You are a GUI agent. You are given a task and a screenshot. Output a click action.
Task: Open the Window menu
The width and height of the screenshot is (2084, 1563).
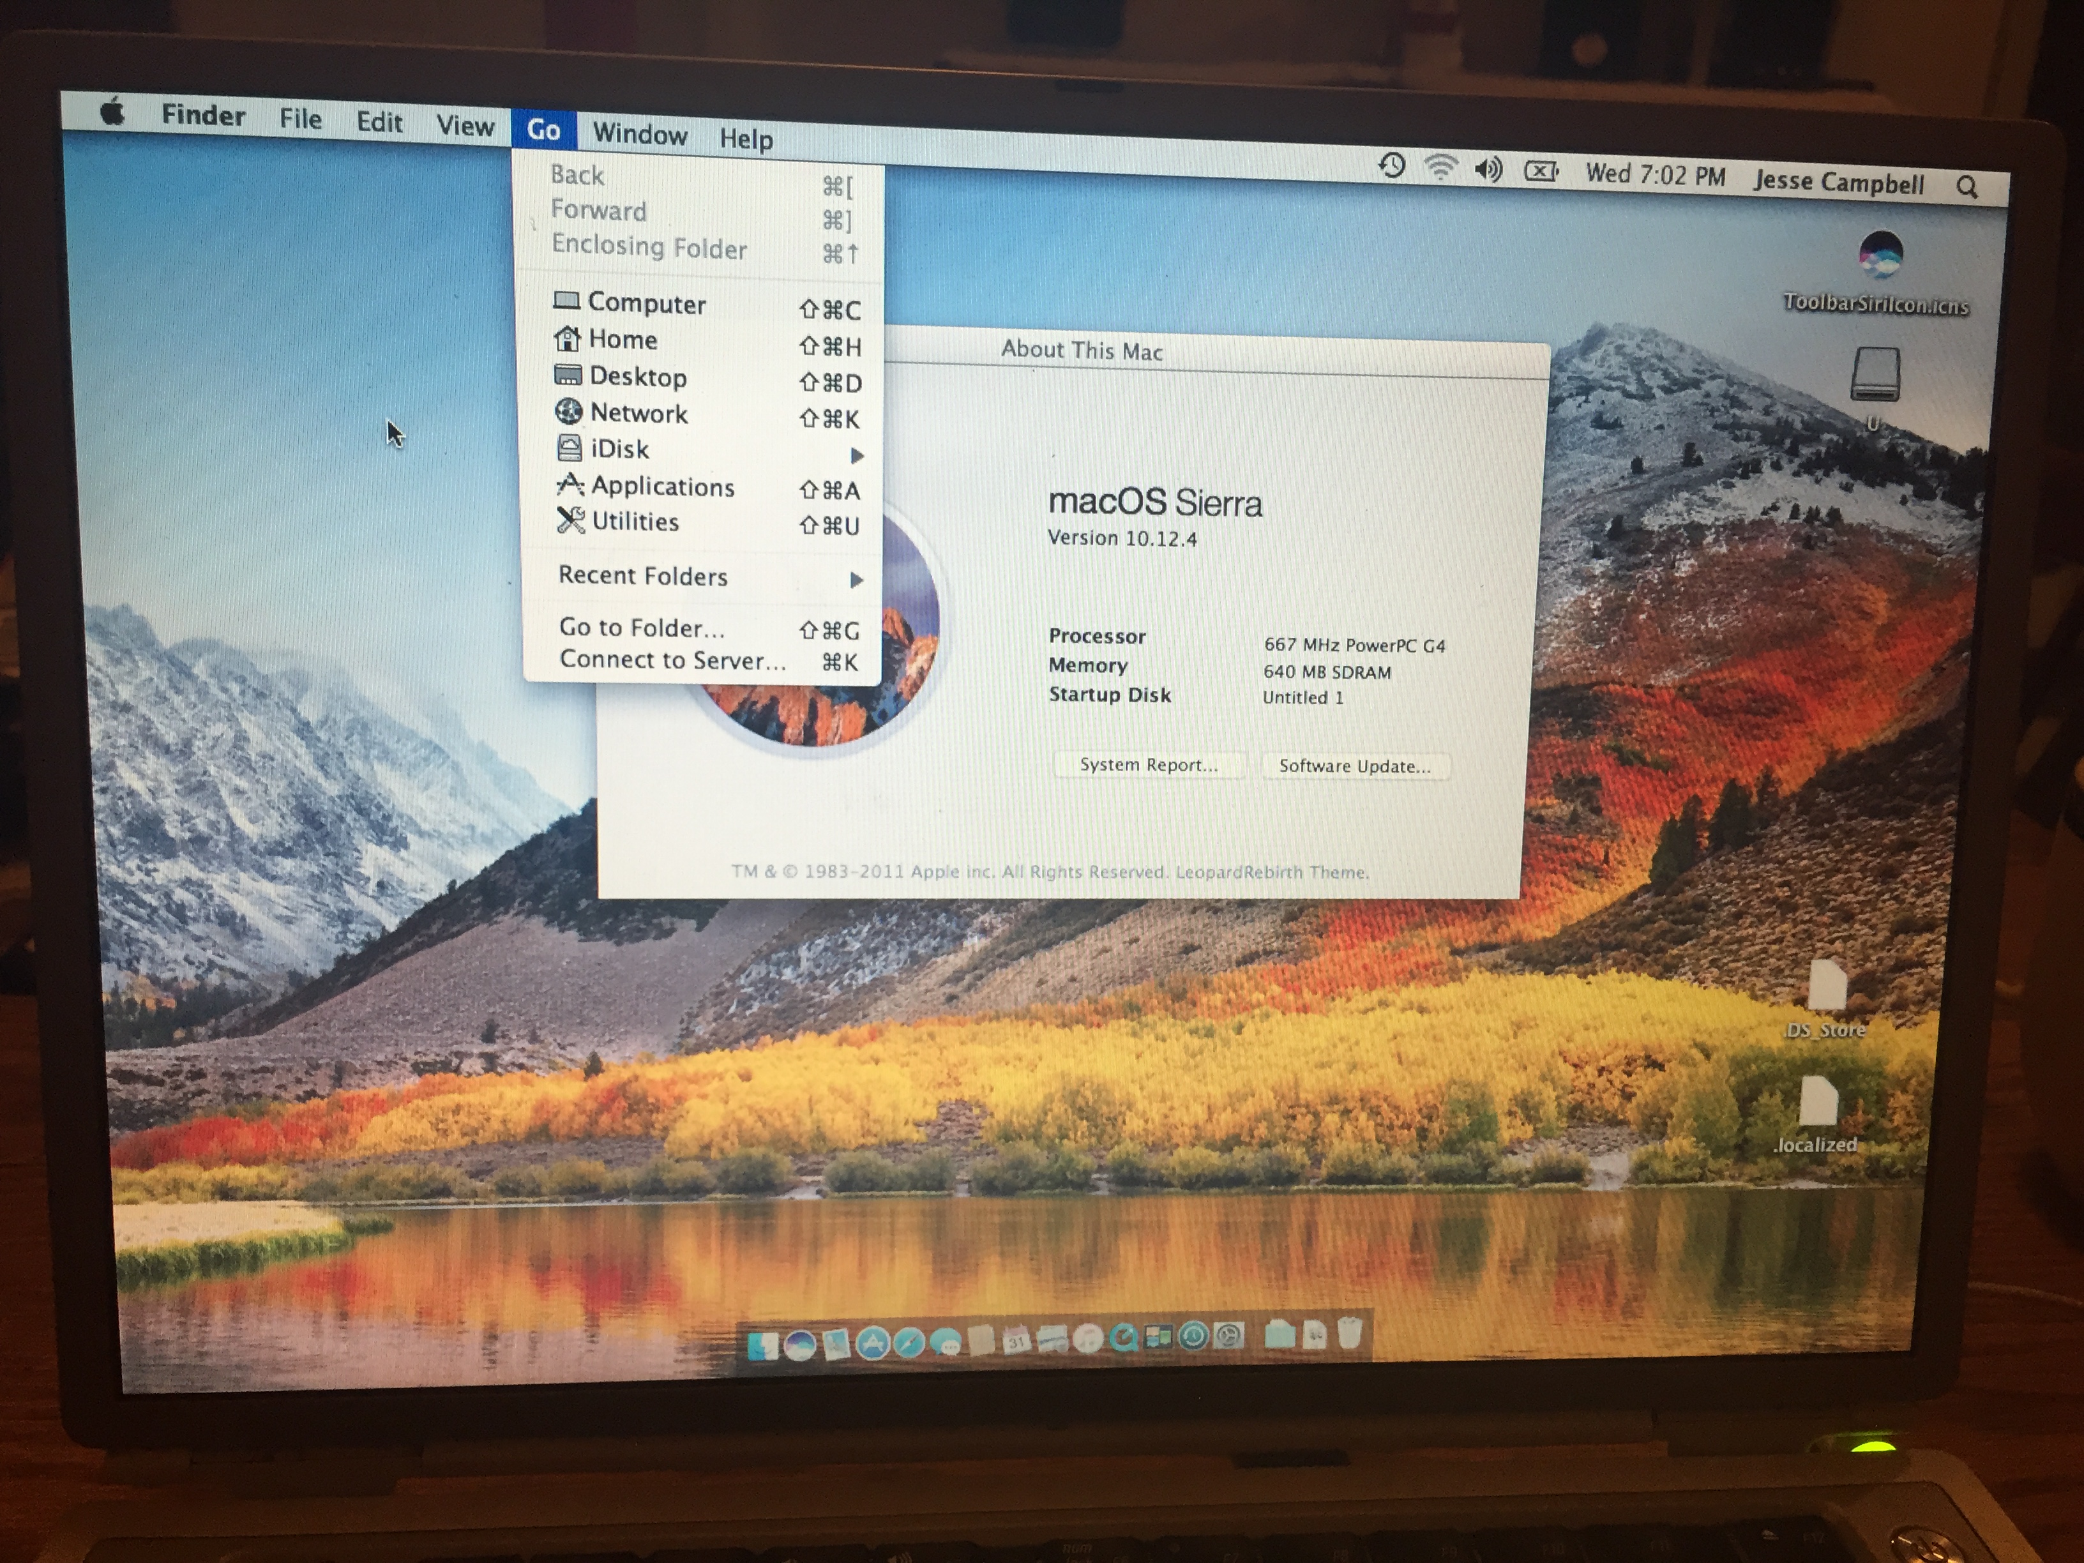640,134
